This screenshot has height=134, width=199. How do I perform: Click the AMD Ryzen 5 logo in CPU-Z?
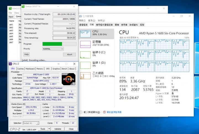(x=69, y=79)
